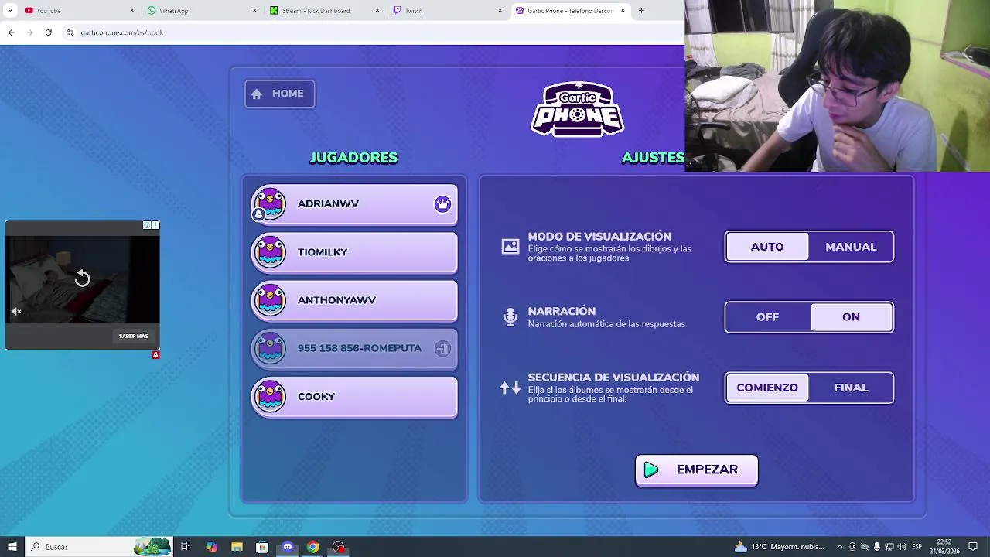Click the volume icon in system tray

coord(902,547)
